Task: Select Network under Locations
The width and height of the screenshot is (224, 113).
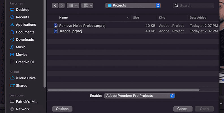Action: (23, 109)
